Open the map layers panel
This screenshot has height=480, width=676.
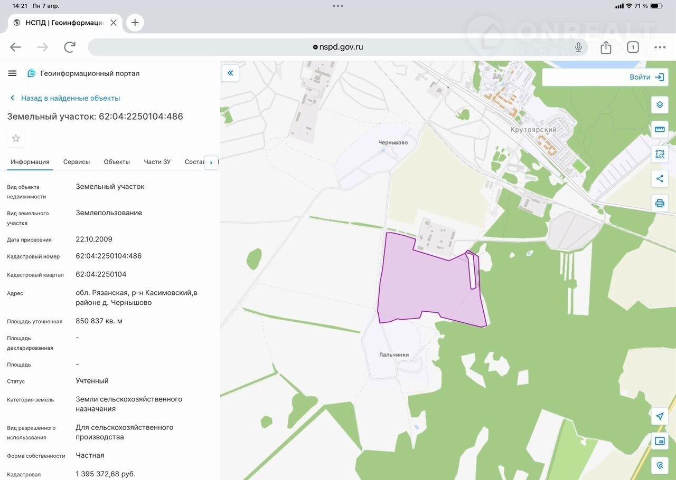coord(660,104)
